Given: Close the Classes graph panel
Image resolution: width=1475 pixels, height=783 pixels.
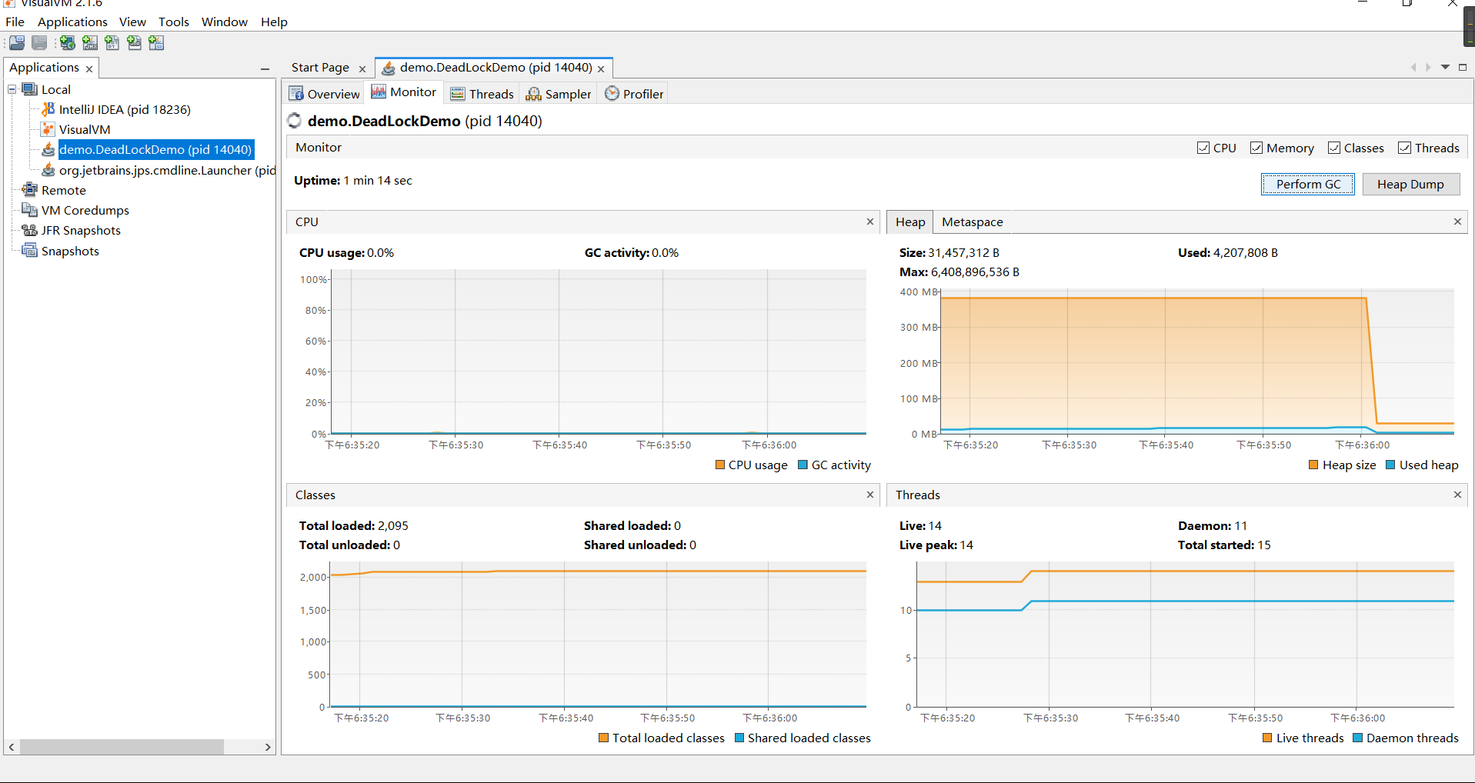Looking at the screenshot, I should (x=870, y=495).
